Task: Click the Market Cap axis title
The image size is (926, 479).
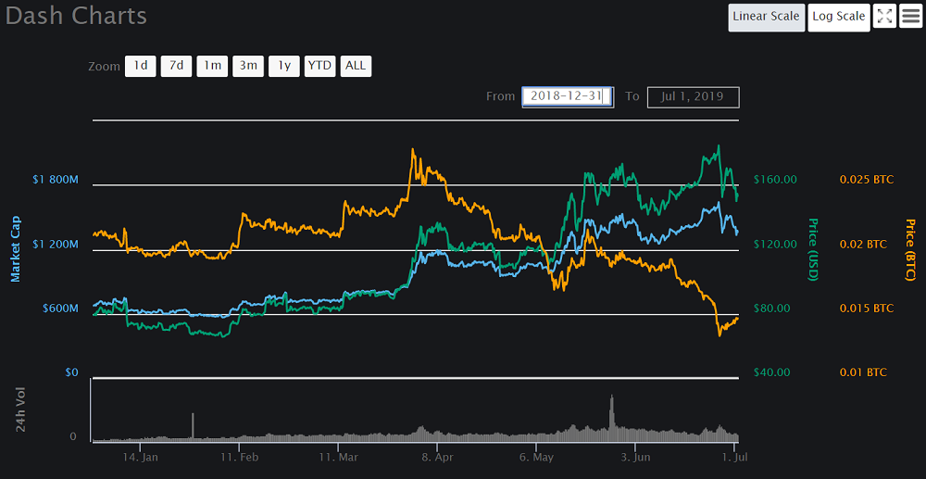Action: tap(16, 248)
